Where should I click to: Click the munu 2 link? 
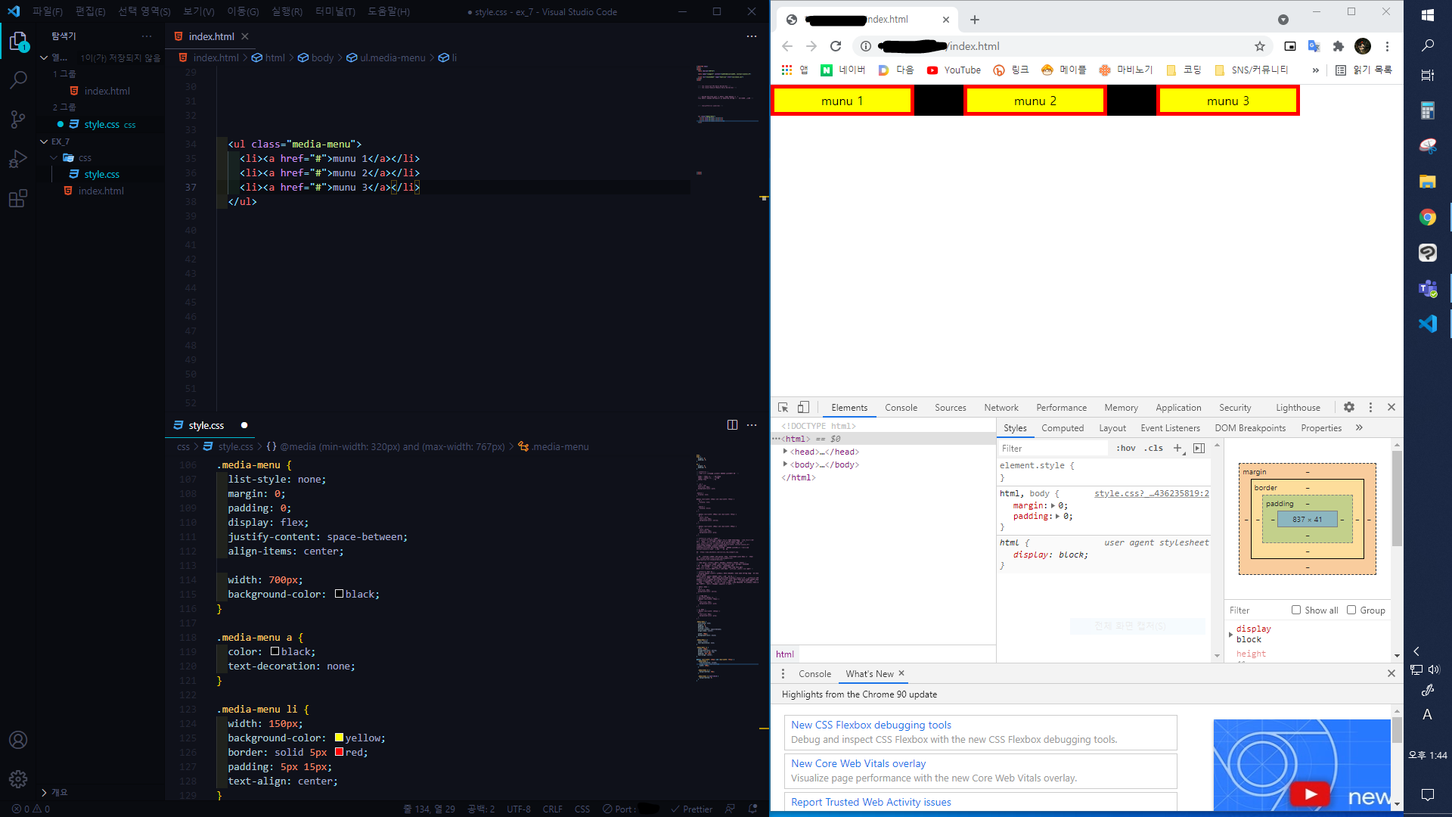point(1035,101)
